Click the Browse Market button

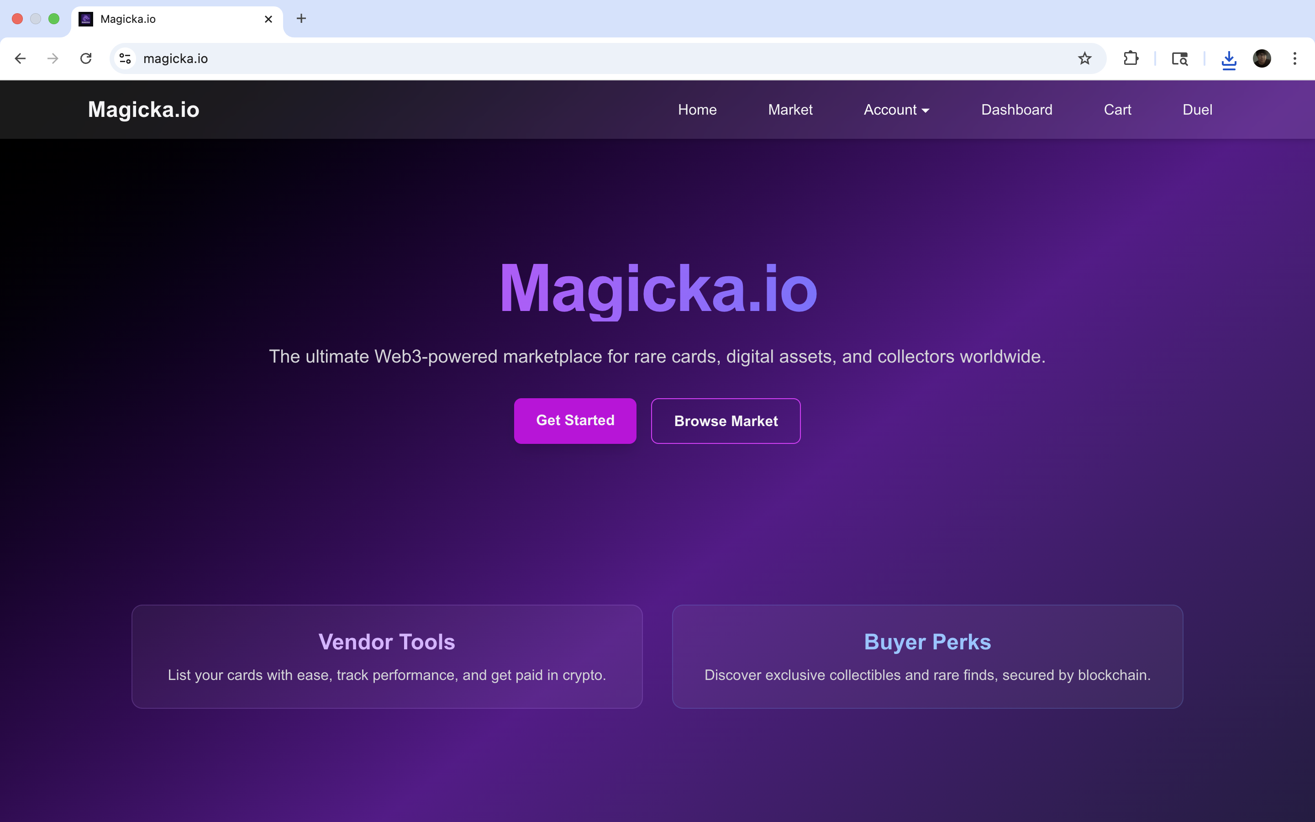pyautogui.click(x=726, y=421)
